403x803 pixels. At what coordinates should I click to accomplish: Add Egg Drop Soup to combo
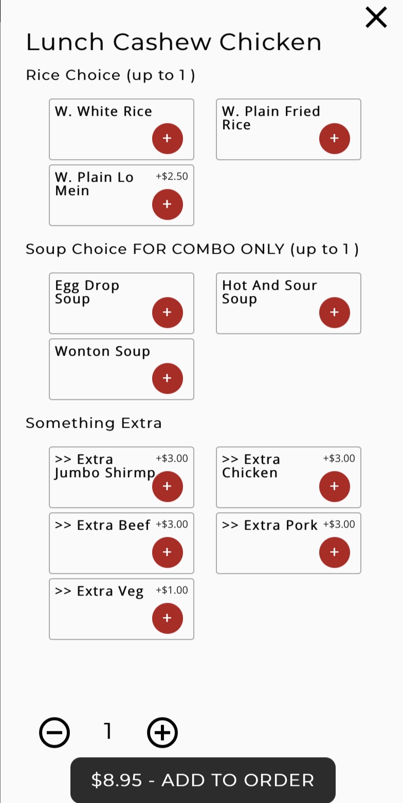pos(167,312)
